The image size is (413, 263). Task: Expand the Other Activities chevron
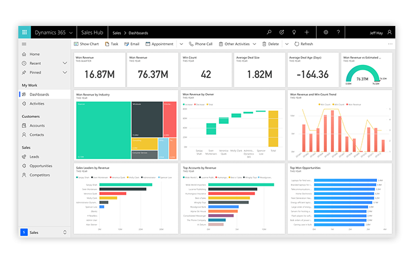click(x=254, y=44)
